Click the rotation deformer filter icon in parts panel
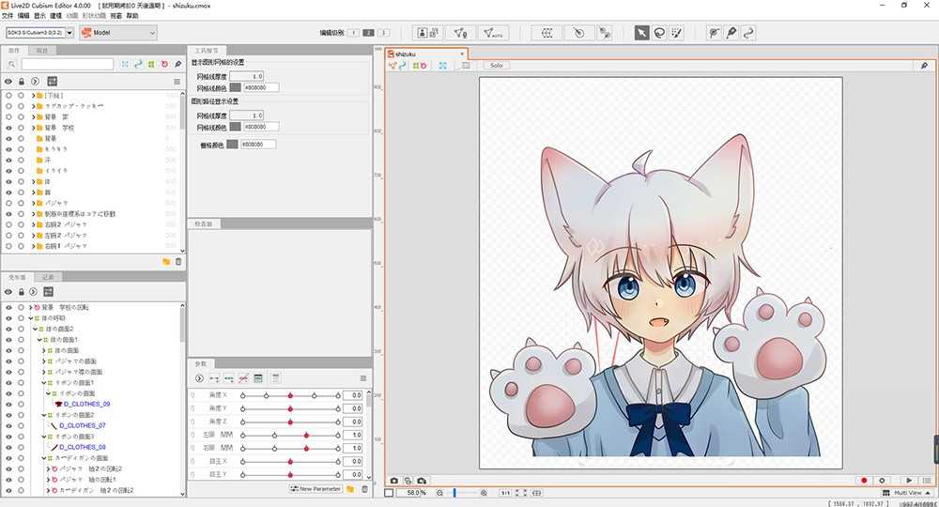Screen dimensions: 939x507 (164, 64)
